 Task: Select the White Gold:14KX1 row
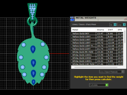click(97, 61)
